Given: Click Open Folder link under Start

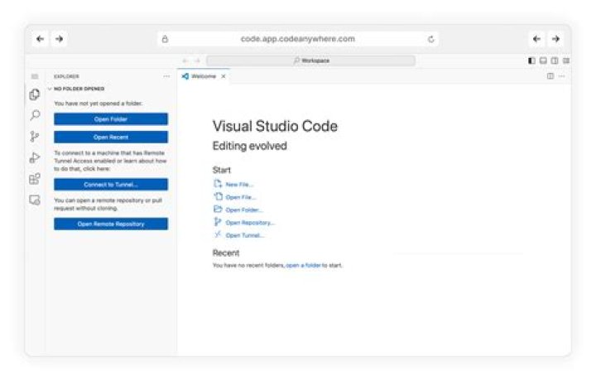Looking at the screenshot, I should pos(244,210).
